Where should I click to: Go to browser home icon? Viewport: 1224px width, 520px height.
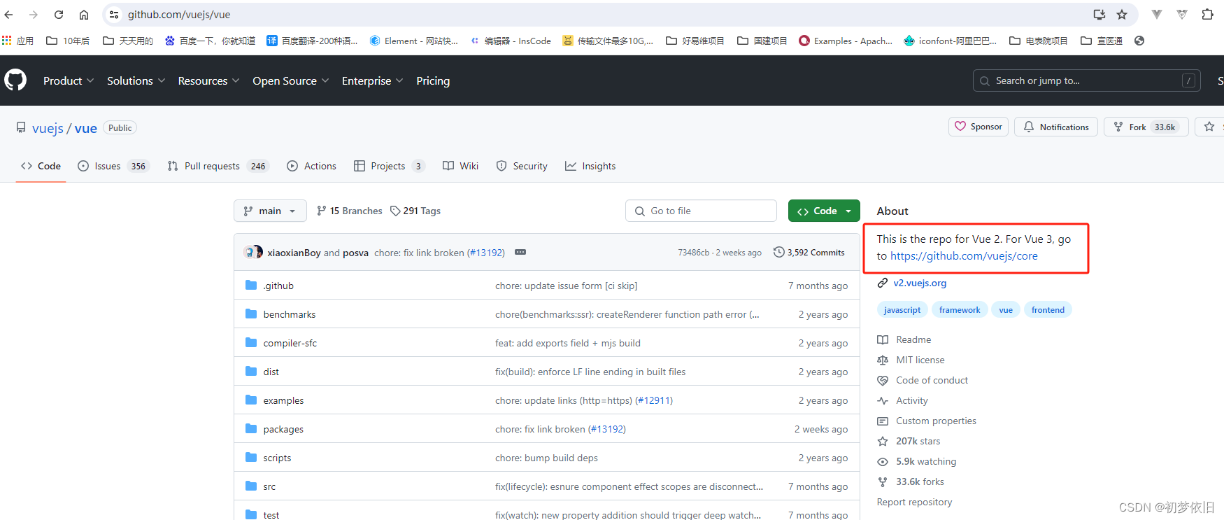(x=84, y=14)
